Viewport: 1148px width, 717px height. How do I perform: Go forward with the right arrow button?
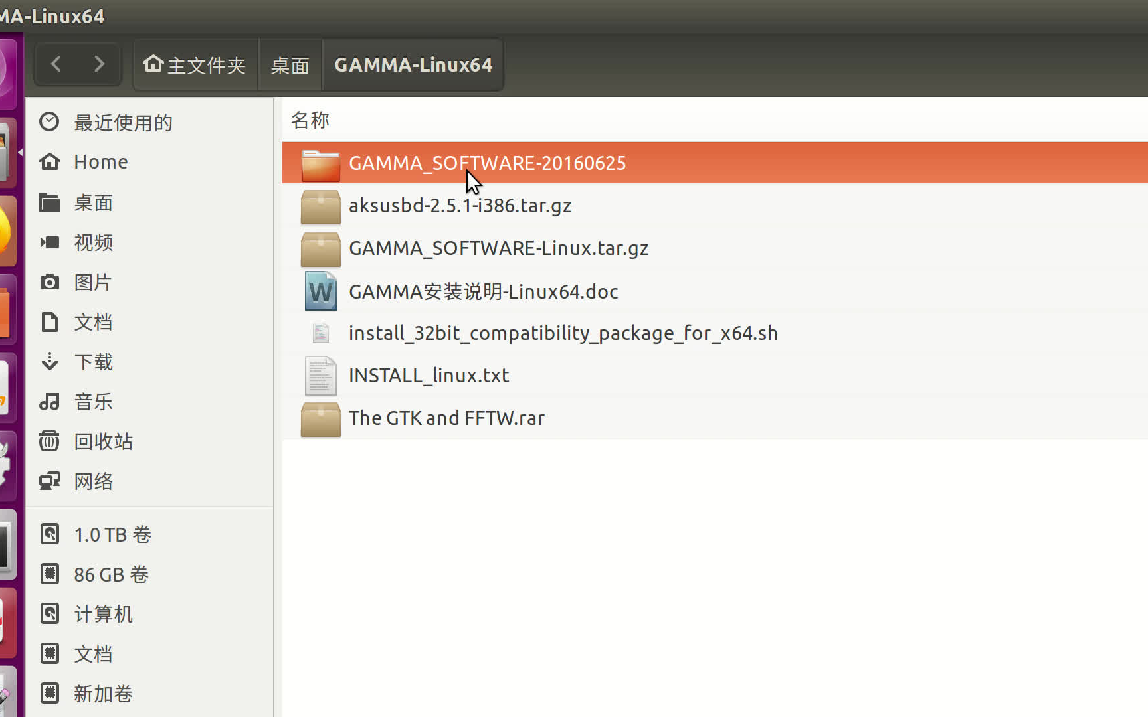click(99, 64)
